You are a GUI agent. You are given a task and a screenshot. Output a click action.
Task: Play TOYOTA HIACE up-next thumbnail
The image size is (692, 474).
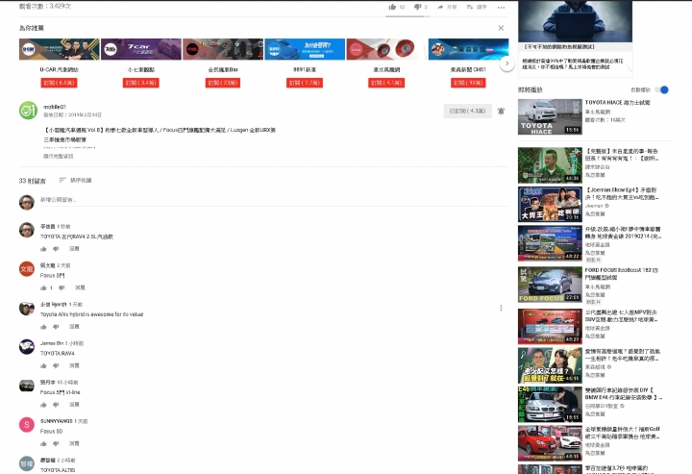pos(550,116)
